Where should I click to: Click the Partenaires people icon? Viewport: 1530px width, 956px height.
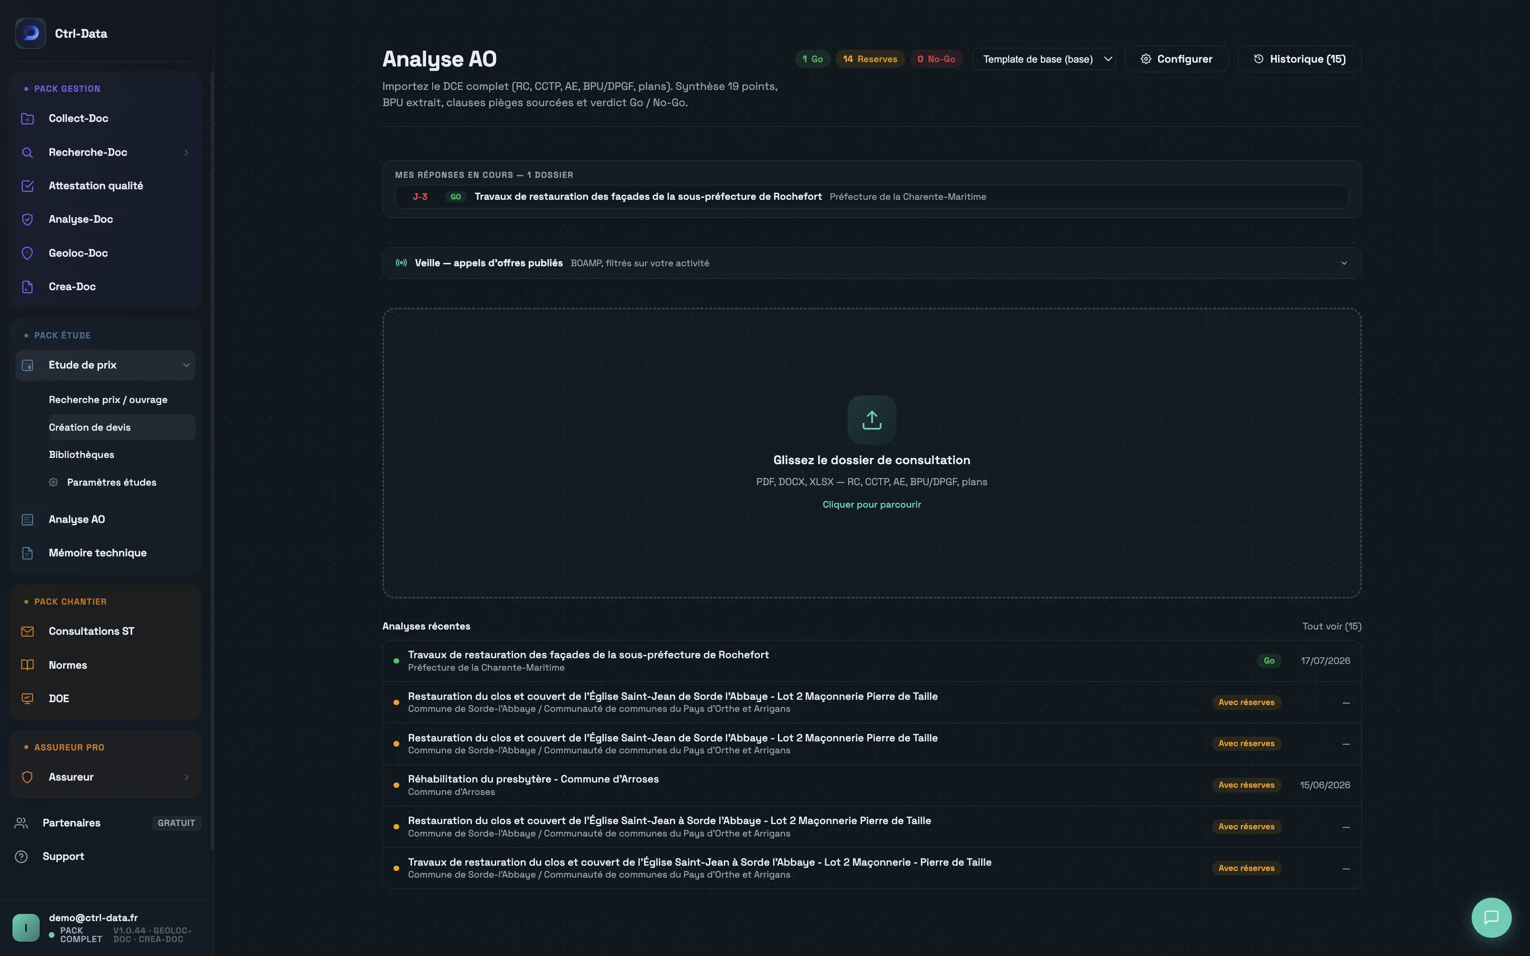(22, 823)
